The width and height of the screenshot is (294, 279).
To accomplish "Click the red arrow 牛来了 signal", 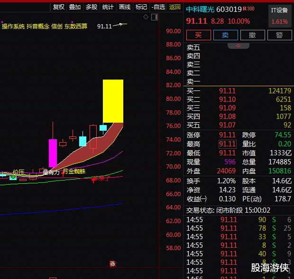I will pyautogui.click(x=101, y=179).
